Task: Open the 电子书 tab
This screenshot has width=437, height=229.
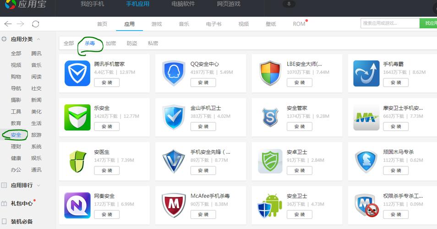Action: point(213,24)
